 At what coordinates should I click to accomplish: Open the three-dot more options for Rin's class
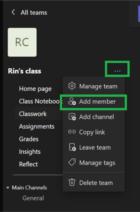117,71
